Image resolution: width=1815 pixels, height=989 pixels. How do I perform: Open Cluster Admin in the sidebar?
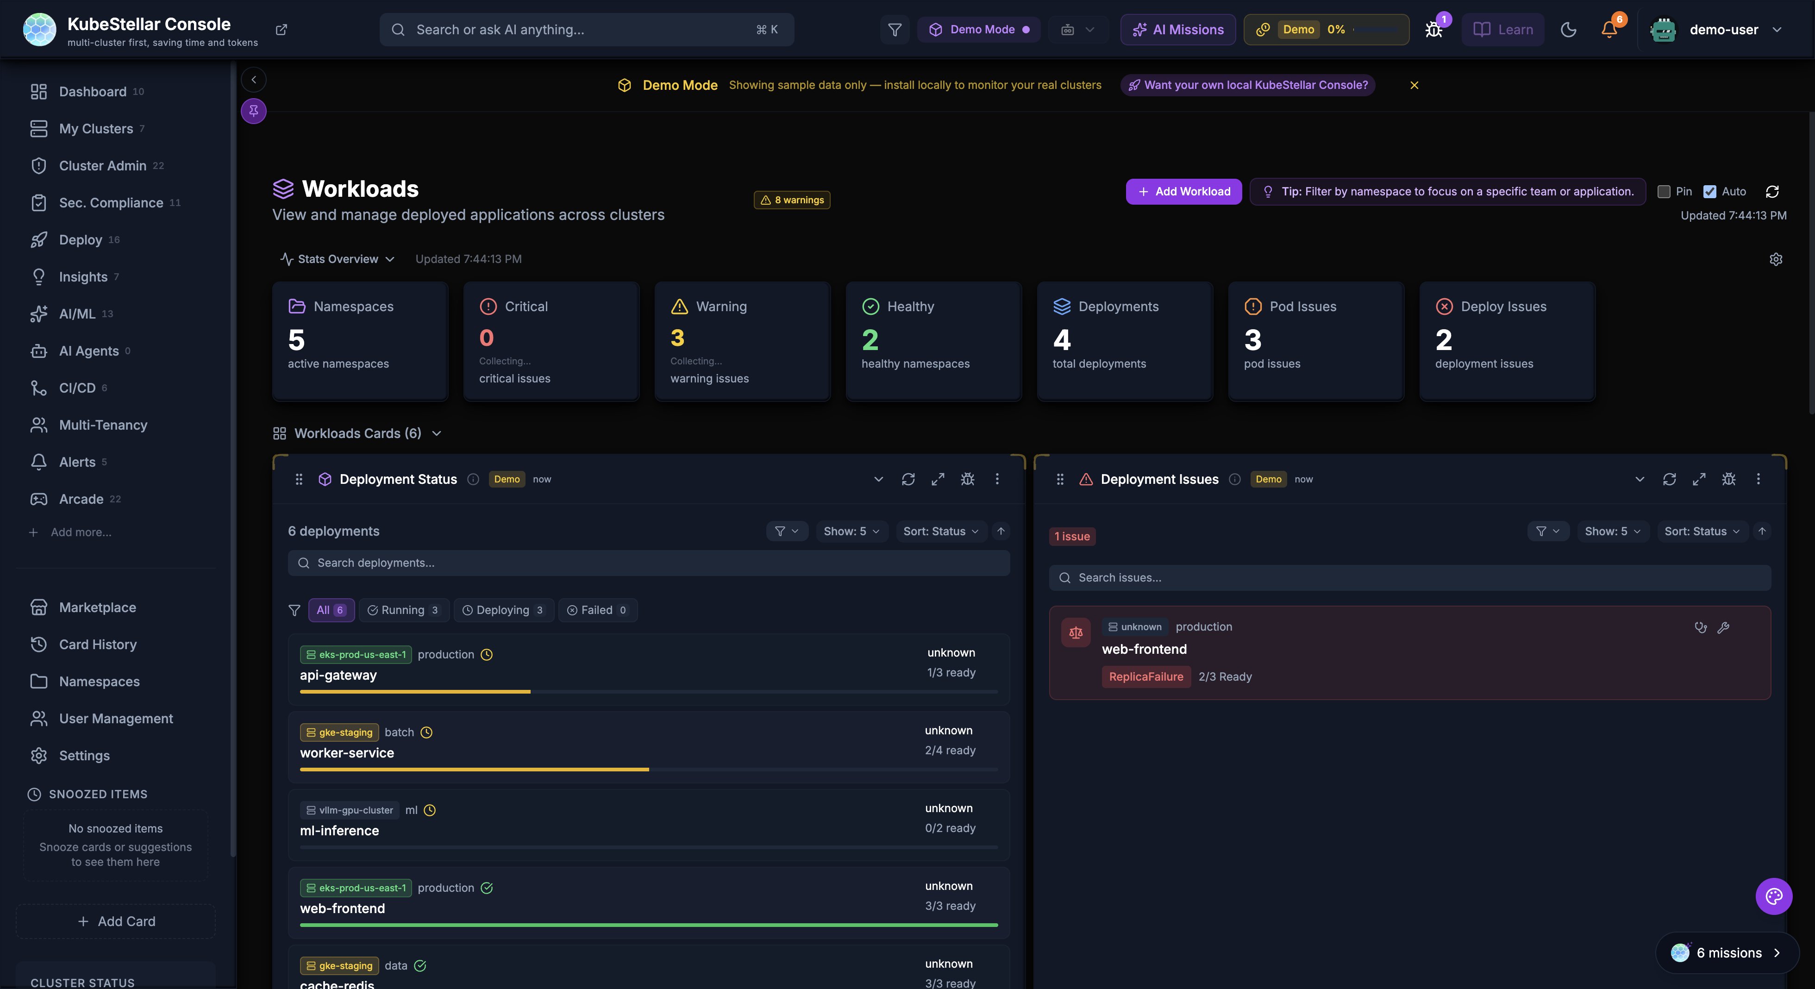pos(103,166)
